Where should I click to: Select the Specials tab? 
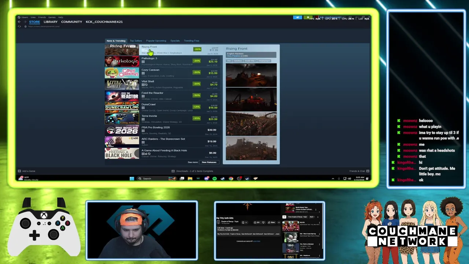pyautogui.click(x=175, y=41)
